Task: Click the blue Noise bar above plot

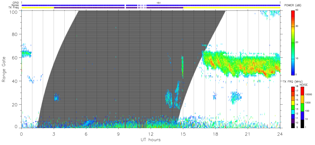Action: pos(151,5)
